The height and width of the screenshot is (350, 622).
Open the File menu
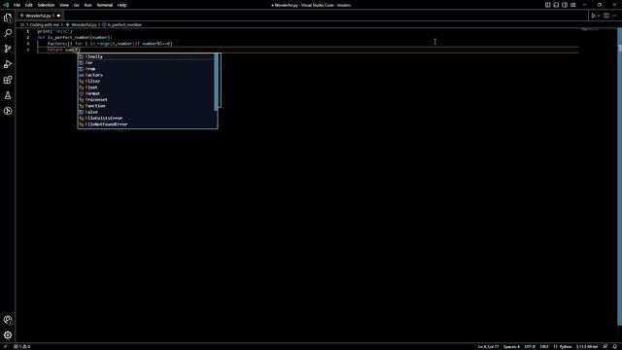pyautogui.click(x=17, y=5)
